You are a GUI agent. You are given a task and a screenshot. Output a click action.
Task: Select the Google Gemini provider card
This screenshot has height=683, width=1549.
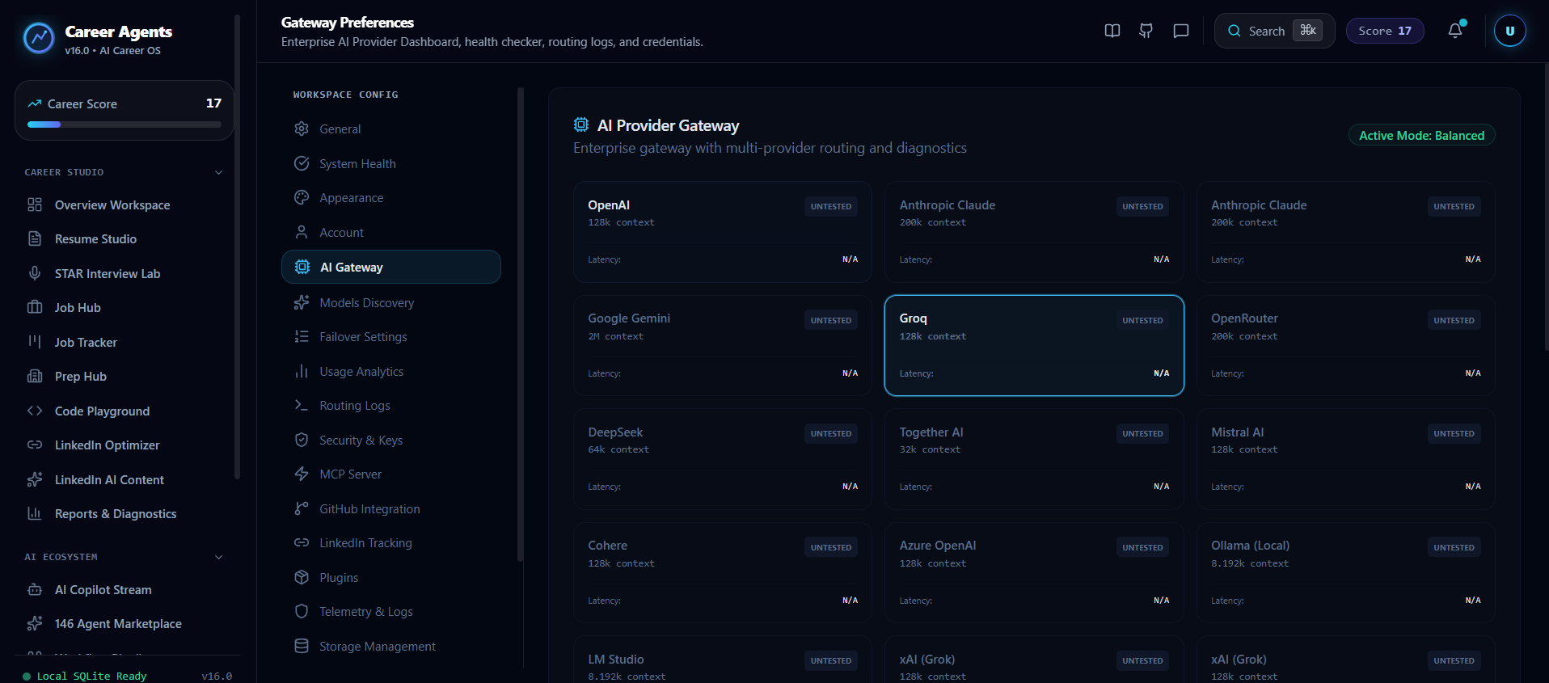[722, 345]
